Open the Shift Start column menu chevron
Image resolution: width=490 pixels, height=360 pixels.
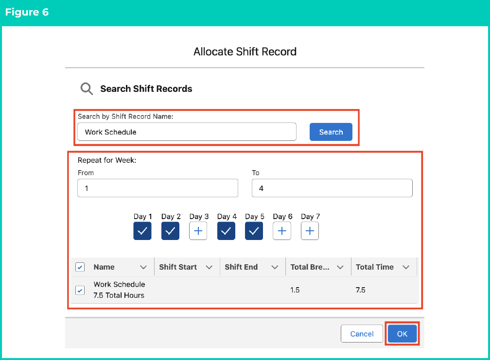(209, 267)
